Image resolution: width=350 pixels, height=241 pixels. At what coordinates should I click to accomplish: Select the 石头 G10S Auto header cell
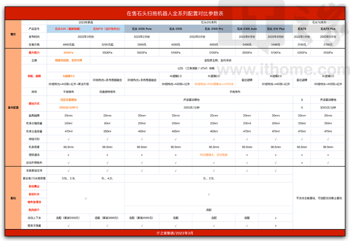[247, 29]
